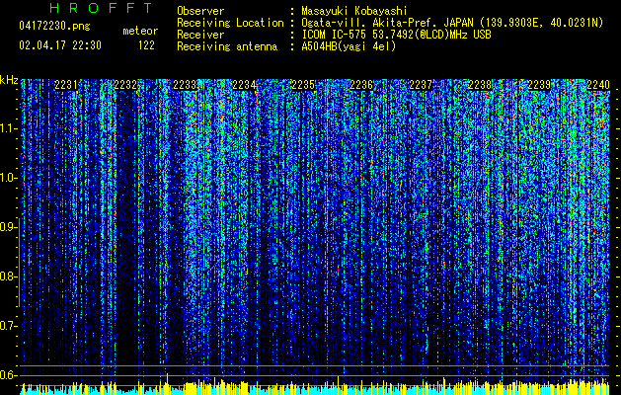Screen dimensions: 621x395
Task: Click the 2233 time marker
Action: (x=185, y=85)
